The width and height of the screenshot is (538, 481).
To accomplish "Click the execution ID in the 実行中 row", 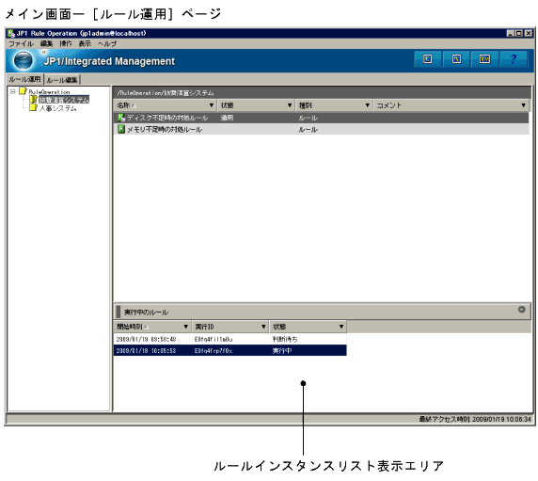I will [x=214, y=350].
